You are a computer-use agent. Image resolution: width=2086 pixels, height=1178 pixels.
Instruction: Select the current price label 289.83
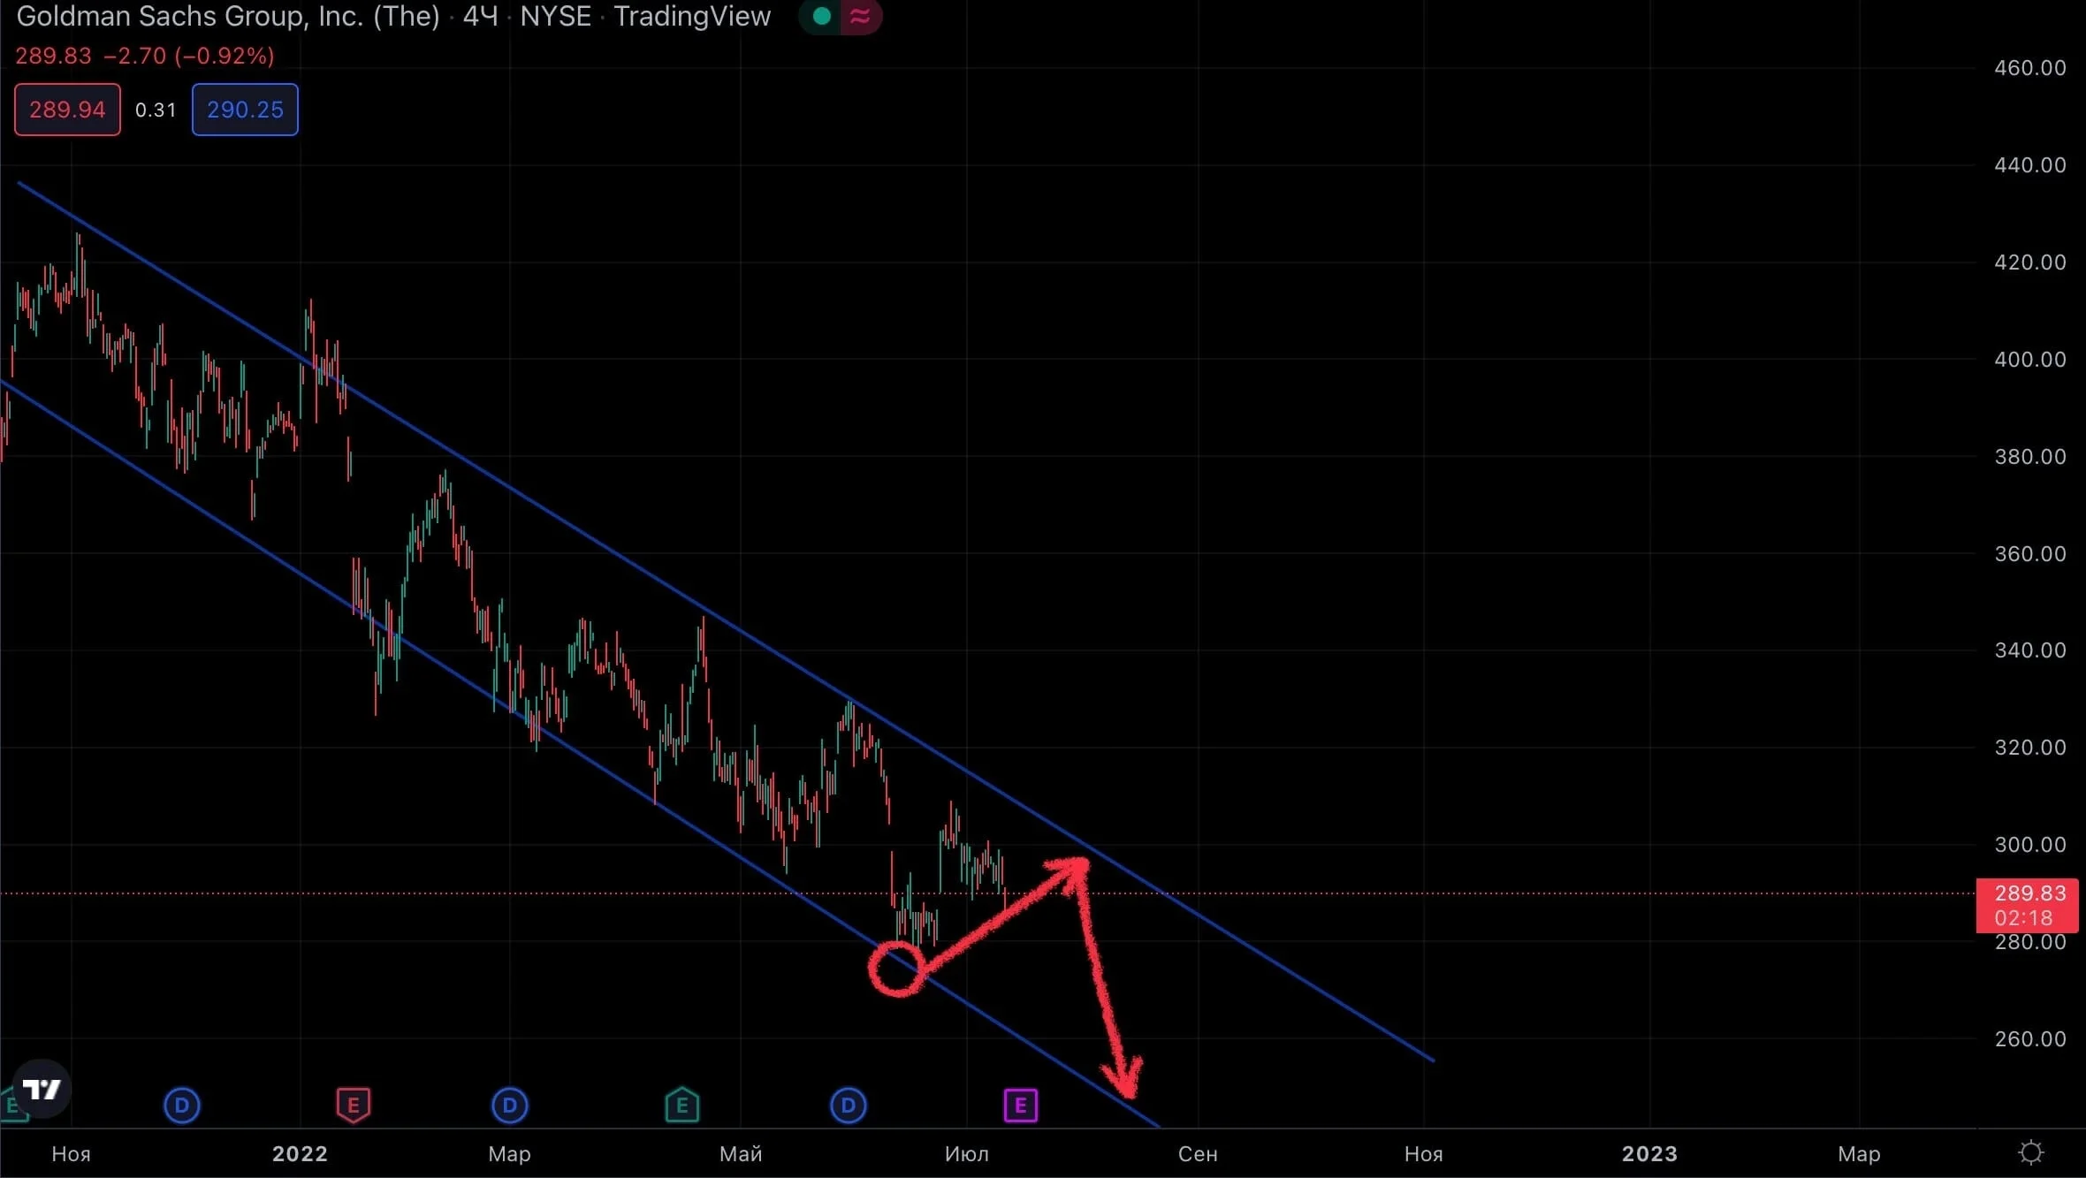(x=2029, y=893)
